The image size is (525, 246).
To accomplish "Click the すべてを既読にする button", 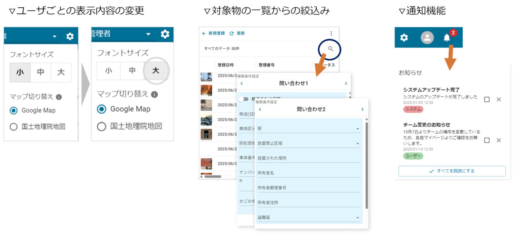I will (452, 171).
